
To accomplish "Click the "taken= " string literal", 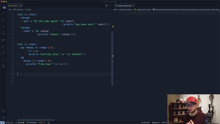I will [x=55, y=34].
